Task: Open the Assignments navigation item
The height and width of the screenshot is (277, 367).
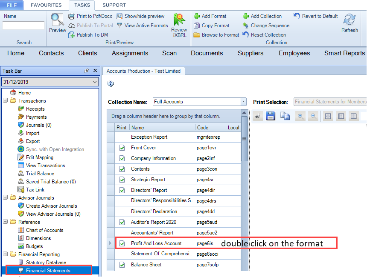Action: tap(130, 53)
